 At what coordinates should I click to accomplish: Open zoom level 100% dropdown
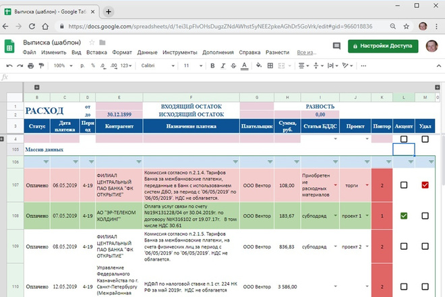63,65
